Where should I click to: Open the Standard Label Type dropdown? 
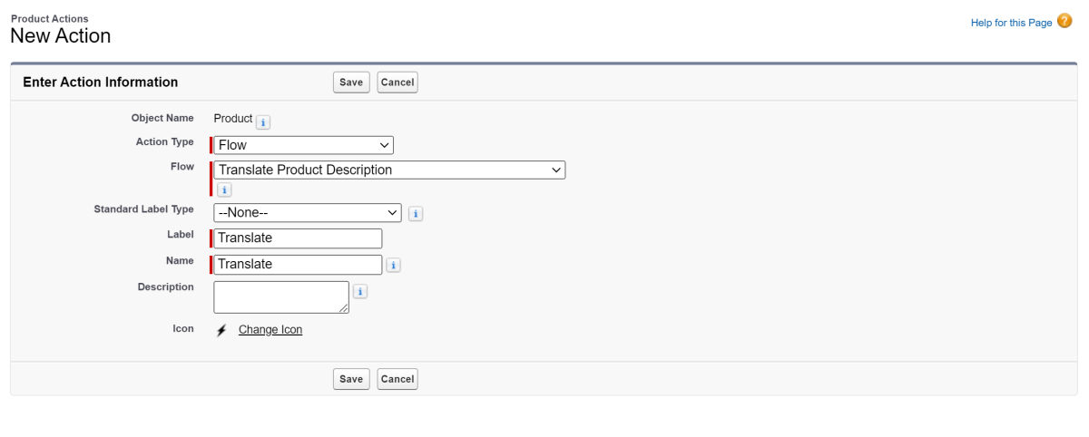[308, 212]
